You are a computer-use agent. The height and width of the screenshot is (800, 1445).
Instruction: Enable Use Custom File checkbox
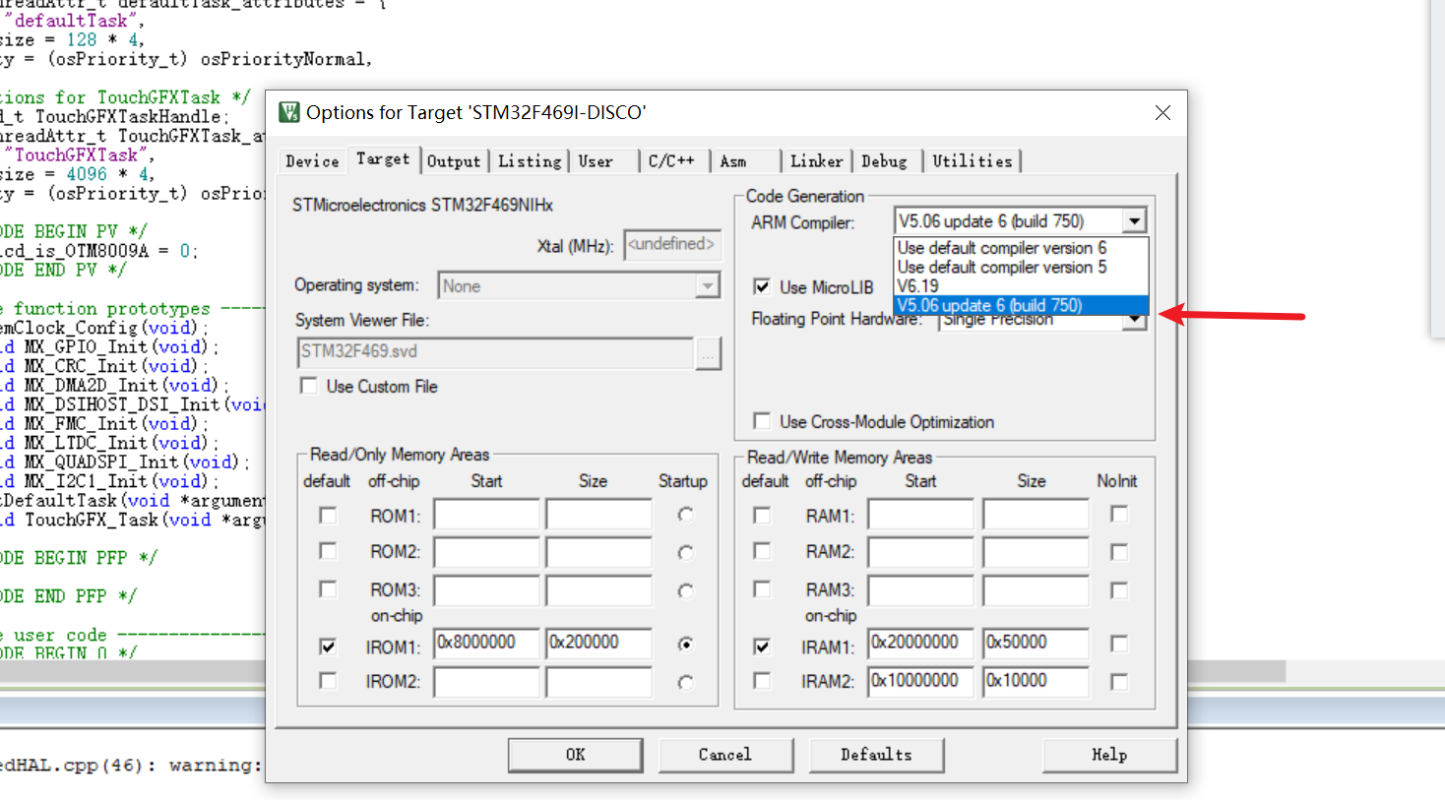click(309, 386)
